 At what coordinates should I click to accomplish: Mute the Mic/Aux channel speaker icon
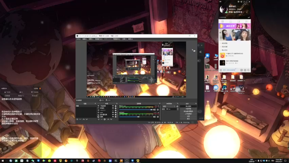pyautogui.click(x=155, y=110)
